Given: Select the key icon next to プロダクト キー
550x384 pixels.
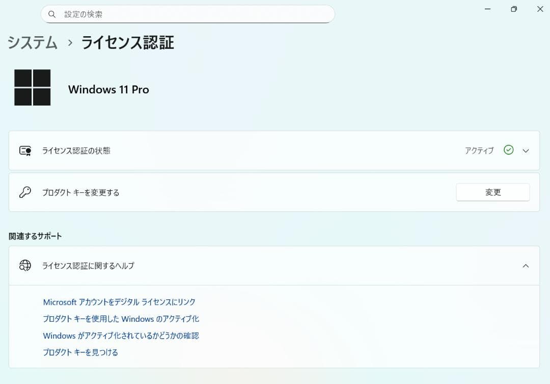Looking at the screenshot, I should 25,192.
